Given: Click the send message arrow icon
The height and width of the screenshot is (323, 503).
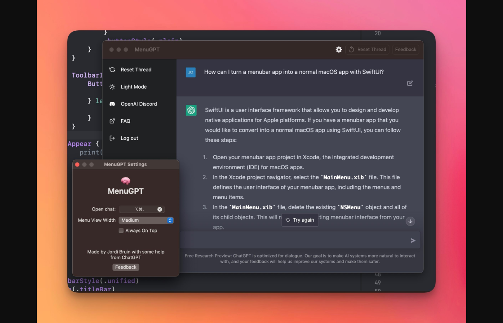Looking at the screenshot, I should [413, 241].
